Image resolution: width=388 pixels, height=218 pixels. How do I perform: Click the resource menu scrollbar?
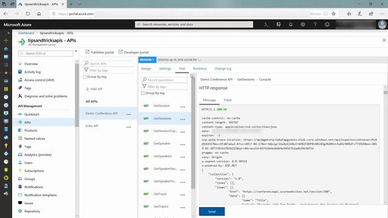(x=77, y=95)
